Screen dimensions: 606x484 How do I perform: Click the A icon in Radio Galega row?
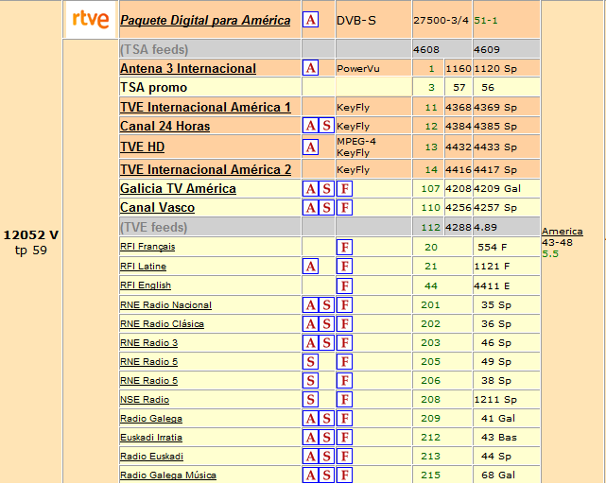pos(310,418)
